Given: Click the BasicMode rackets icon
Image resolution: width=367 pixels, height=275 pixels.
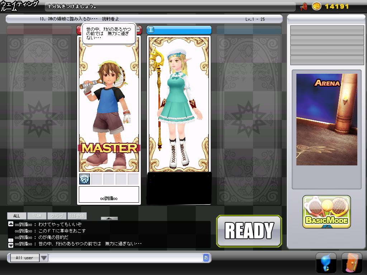Looking at the screenshot, I should click(327, 212).
